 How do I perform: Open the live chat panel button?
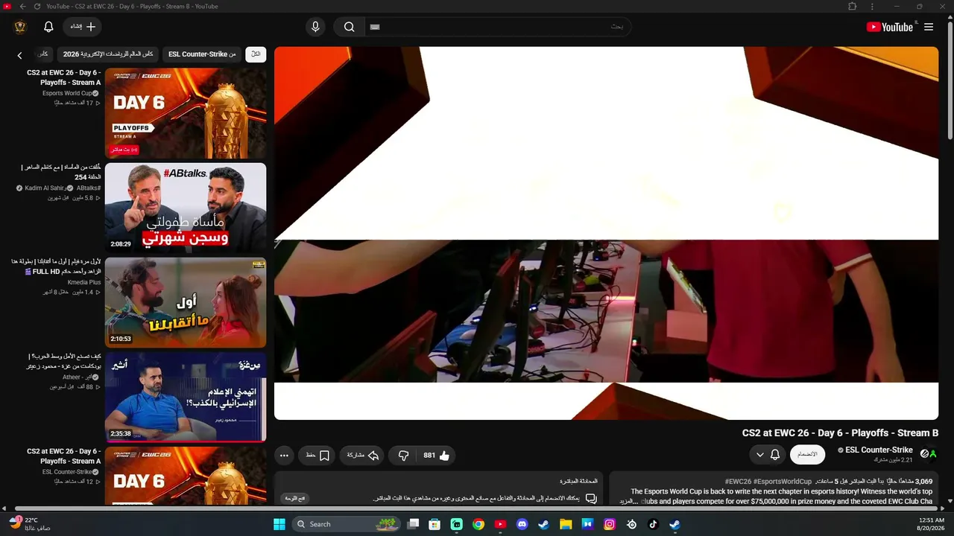pyautogui.click(x=296, y=498)
